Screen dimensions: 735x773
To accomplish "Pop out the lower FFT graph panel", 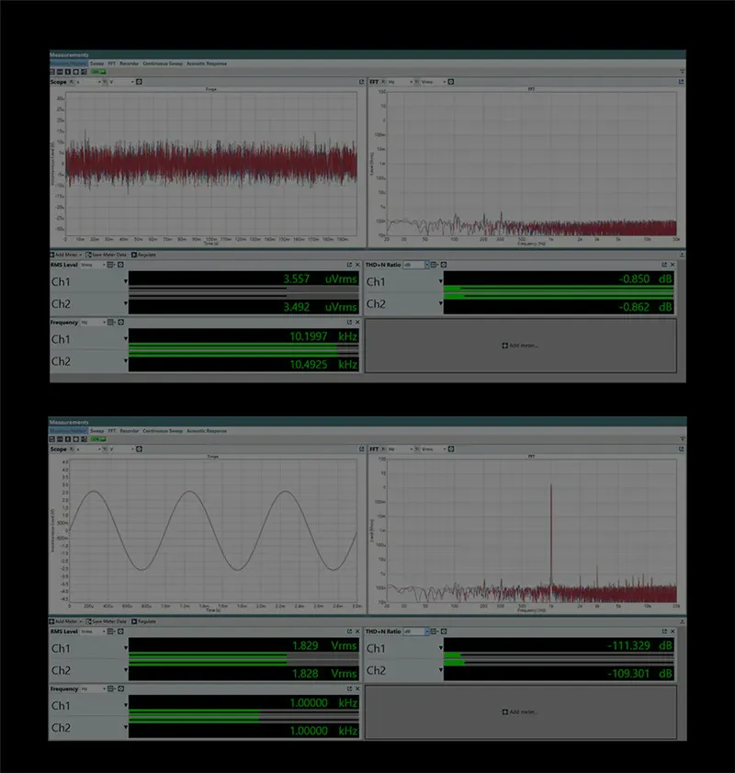I will (x=682, y=449).
